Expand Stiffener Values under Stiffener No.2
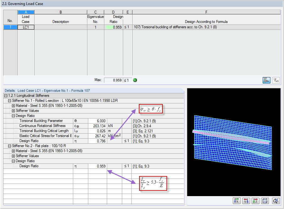284x209 pixels. click(14, 156)
